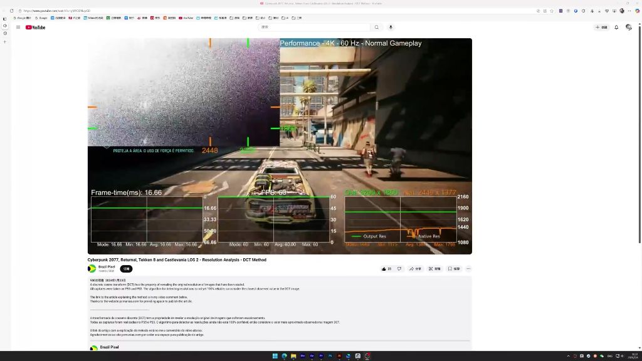Open the YouTube hamburger guide menu
This screenshot has width=642, height=361.
[x=18, y=28]
